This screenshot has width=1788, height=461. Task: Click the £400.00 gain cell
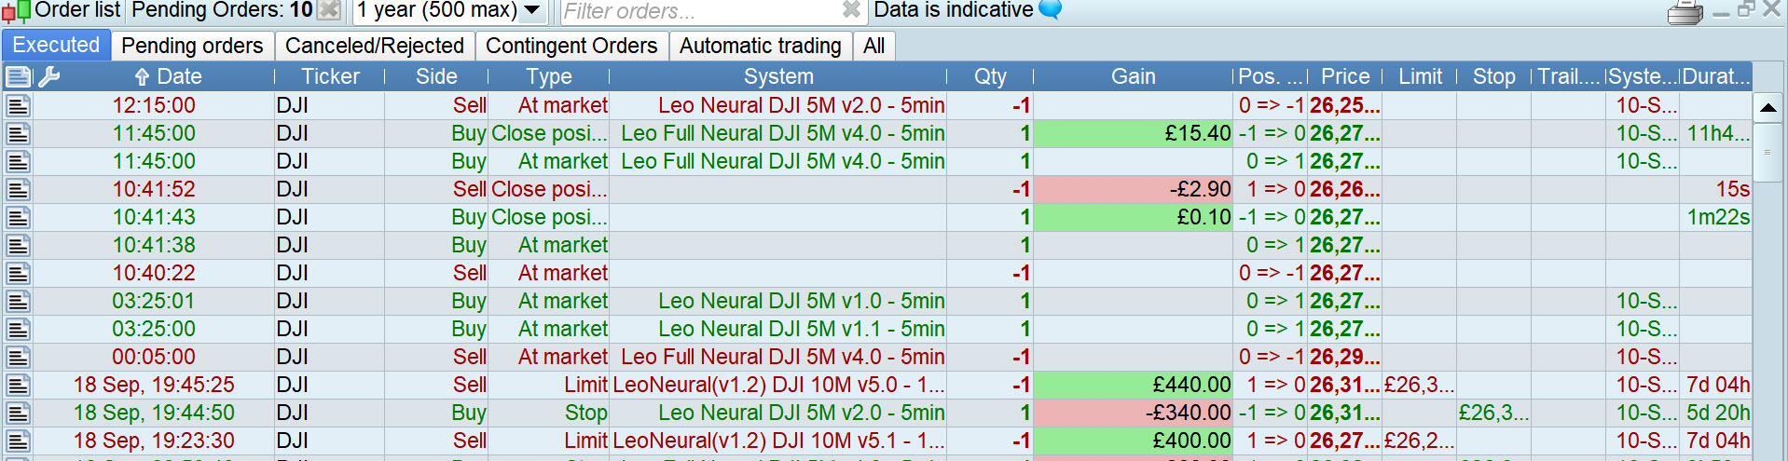tap(1134, 441)
